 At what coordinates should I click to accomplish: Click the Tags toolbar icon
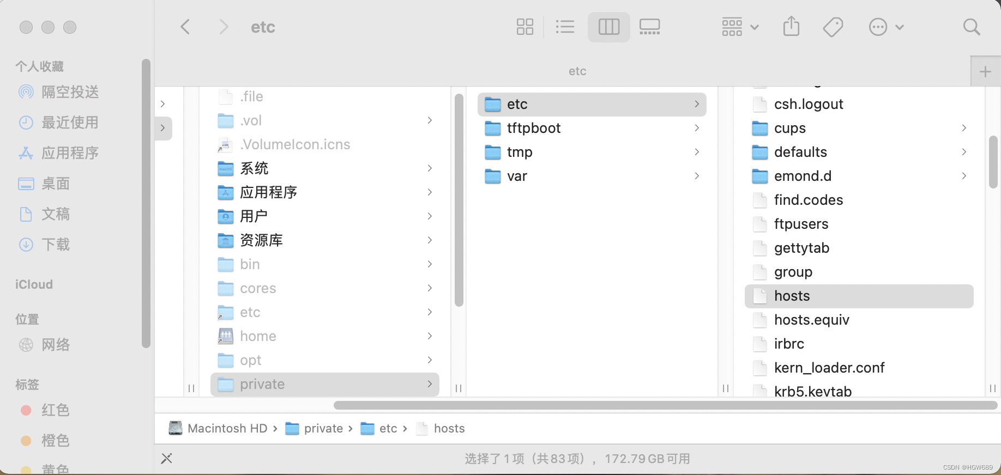(833, 27)
